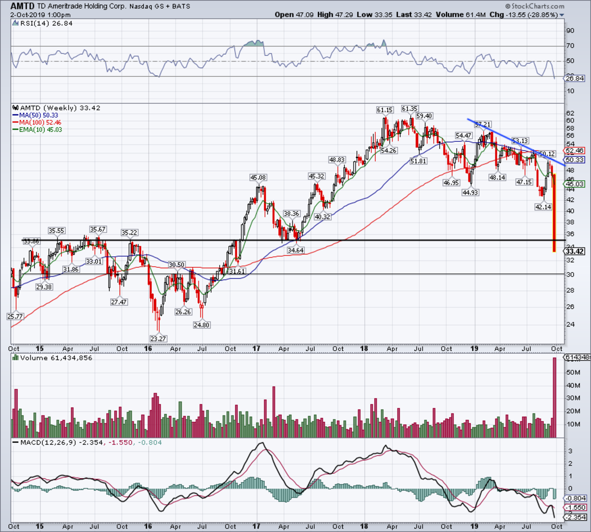591x532 pixels.
Task: Click the candlestick icon beside AMTD (Weekly)
Action: tap(15, 108)
